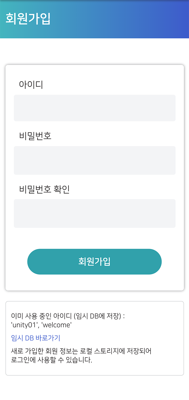Click the 비밀번호 확인 field label
Viewport: 189px width, 400px height.
(x=44, y=189)
